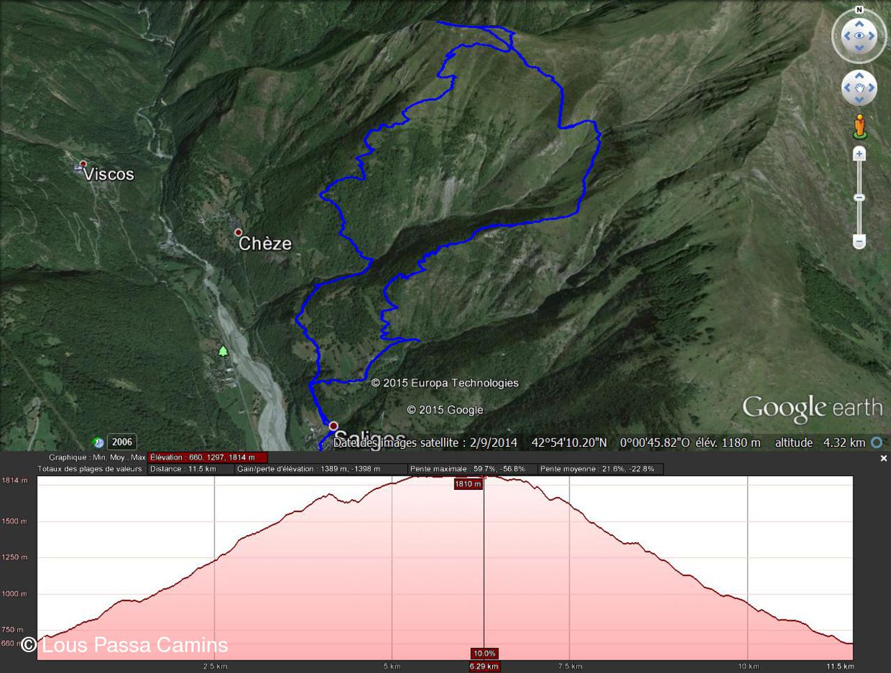Click the zoom slider handle

click(860, 198)
